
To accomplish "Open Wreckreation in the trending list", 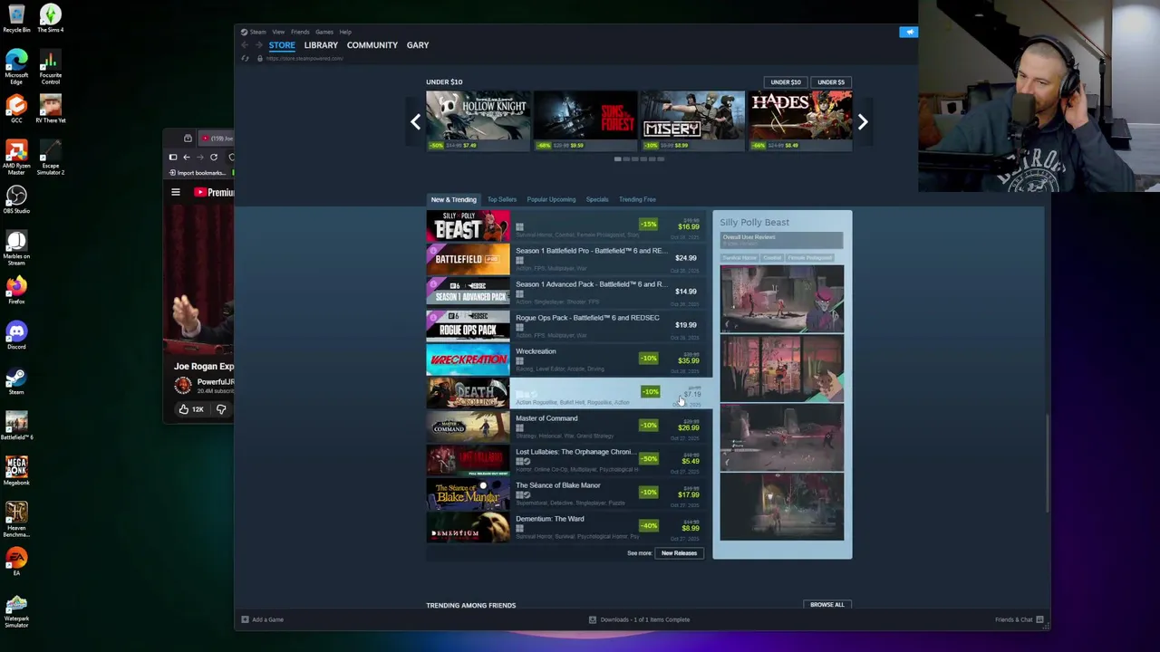I will (x=569, y=360).
